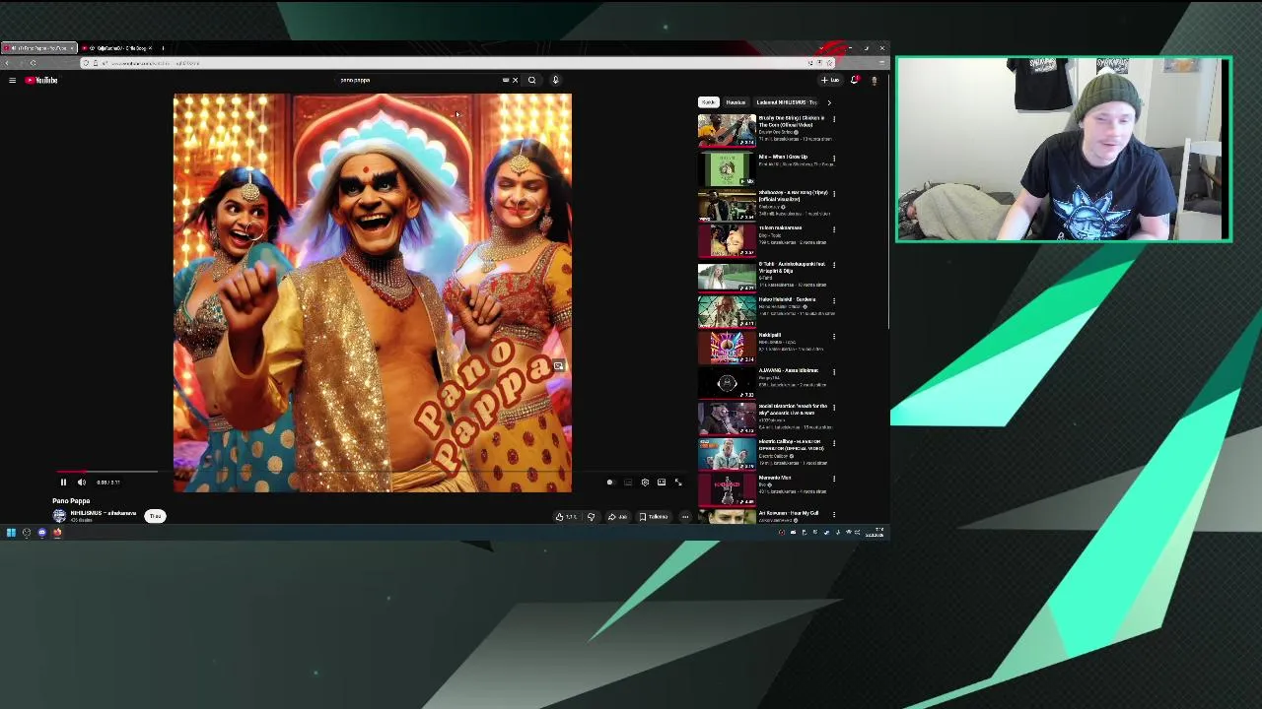Share the video with the Jaa button
Image resolution: width=1262 pixels, height=709 pixels.
click(617, 517)
